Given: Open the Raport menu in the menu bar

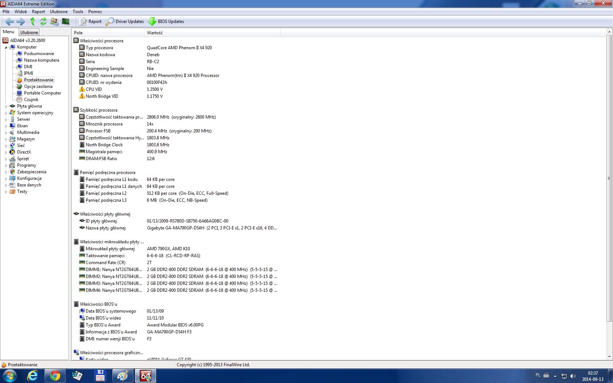Looking at the screenshot, I should pos(38,12).
